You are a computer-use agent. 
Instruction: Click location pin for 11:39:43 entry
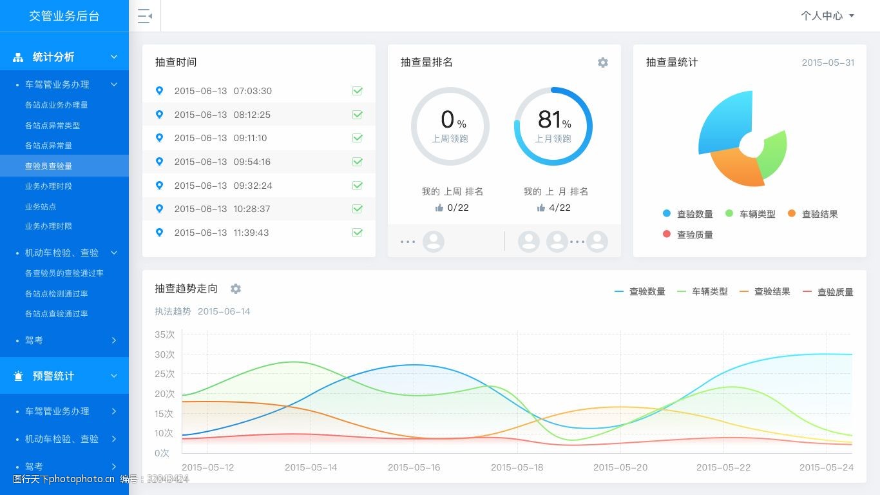[x=160, y=233]
